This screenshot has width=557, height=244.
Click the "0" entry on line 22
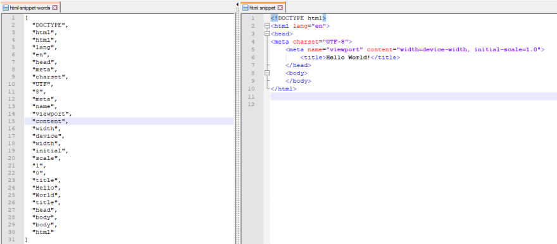(x=39, y=173)
